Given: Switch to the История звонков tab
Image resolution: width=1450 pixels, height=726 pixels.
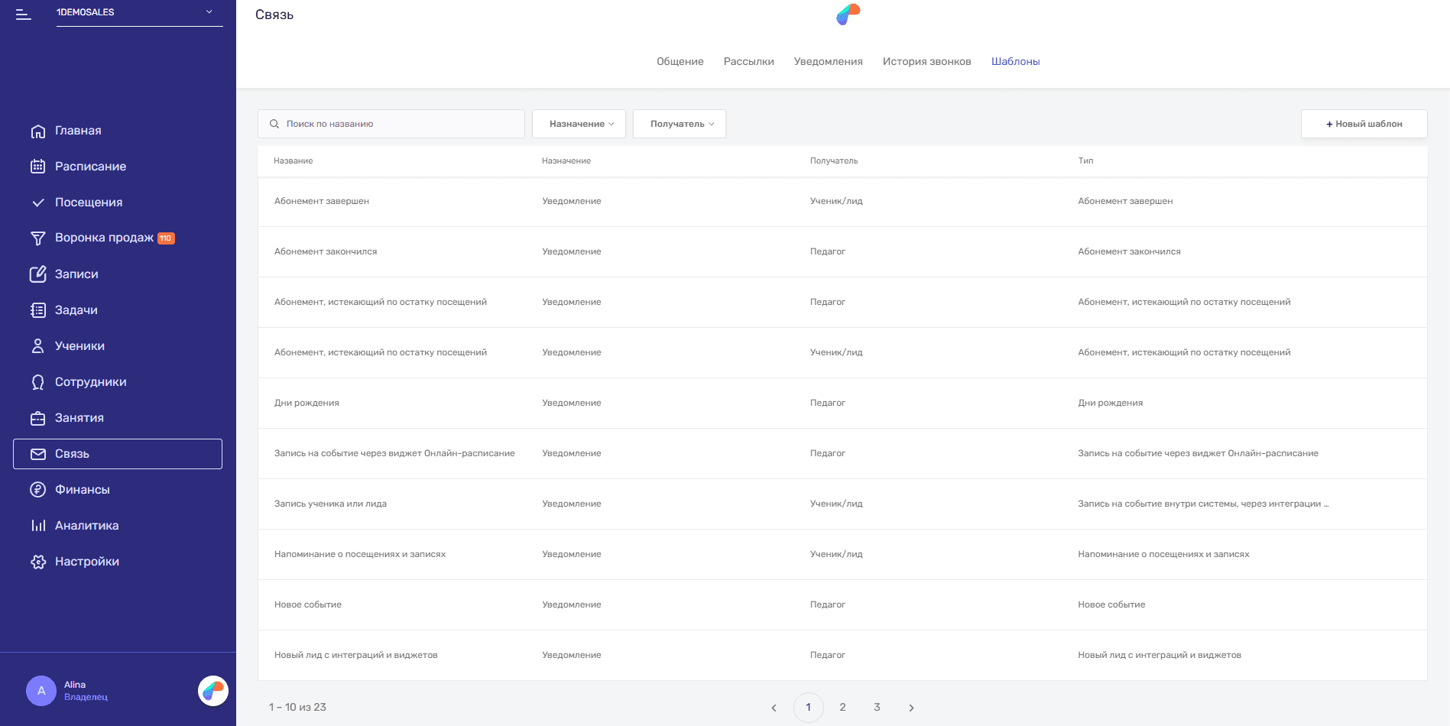Looking at the screenshot, I should click(927, 61).
